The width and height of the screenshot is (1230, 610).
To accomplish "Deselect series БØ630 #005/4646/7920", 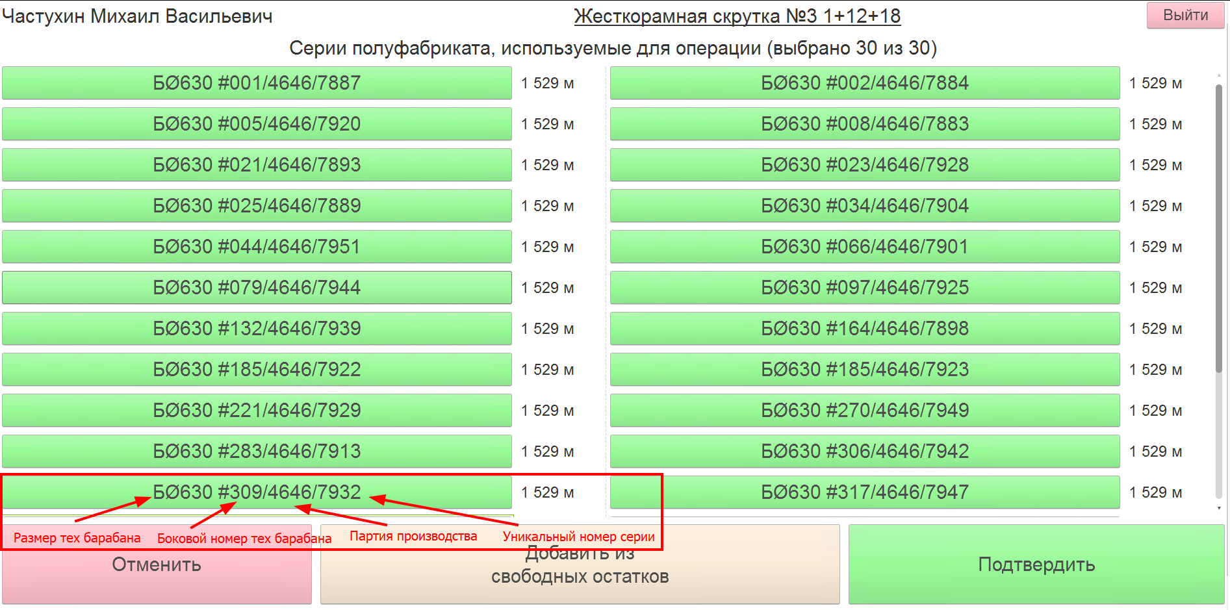I will 257,123.
